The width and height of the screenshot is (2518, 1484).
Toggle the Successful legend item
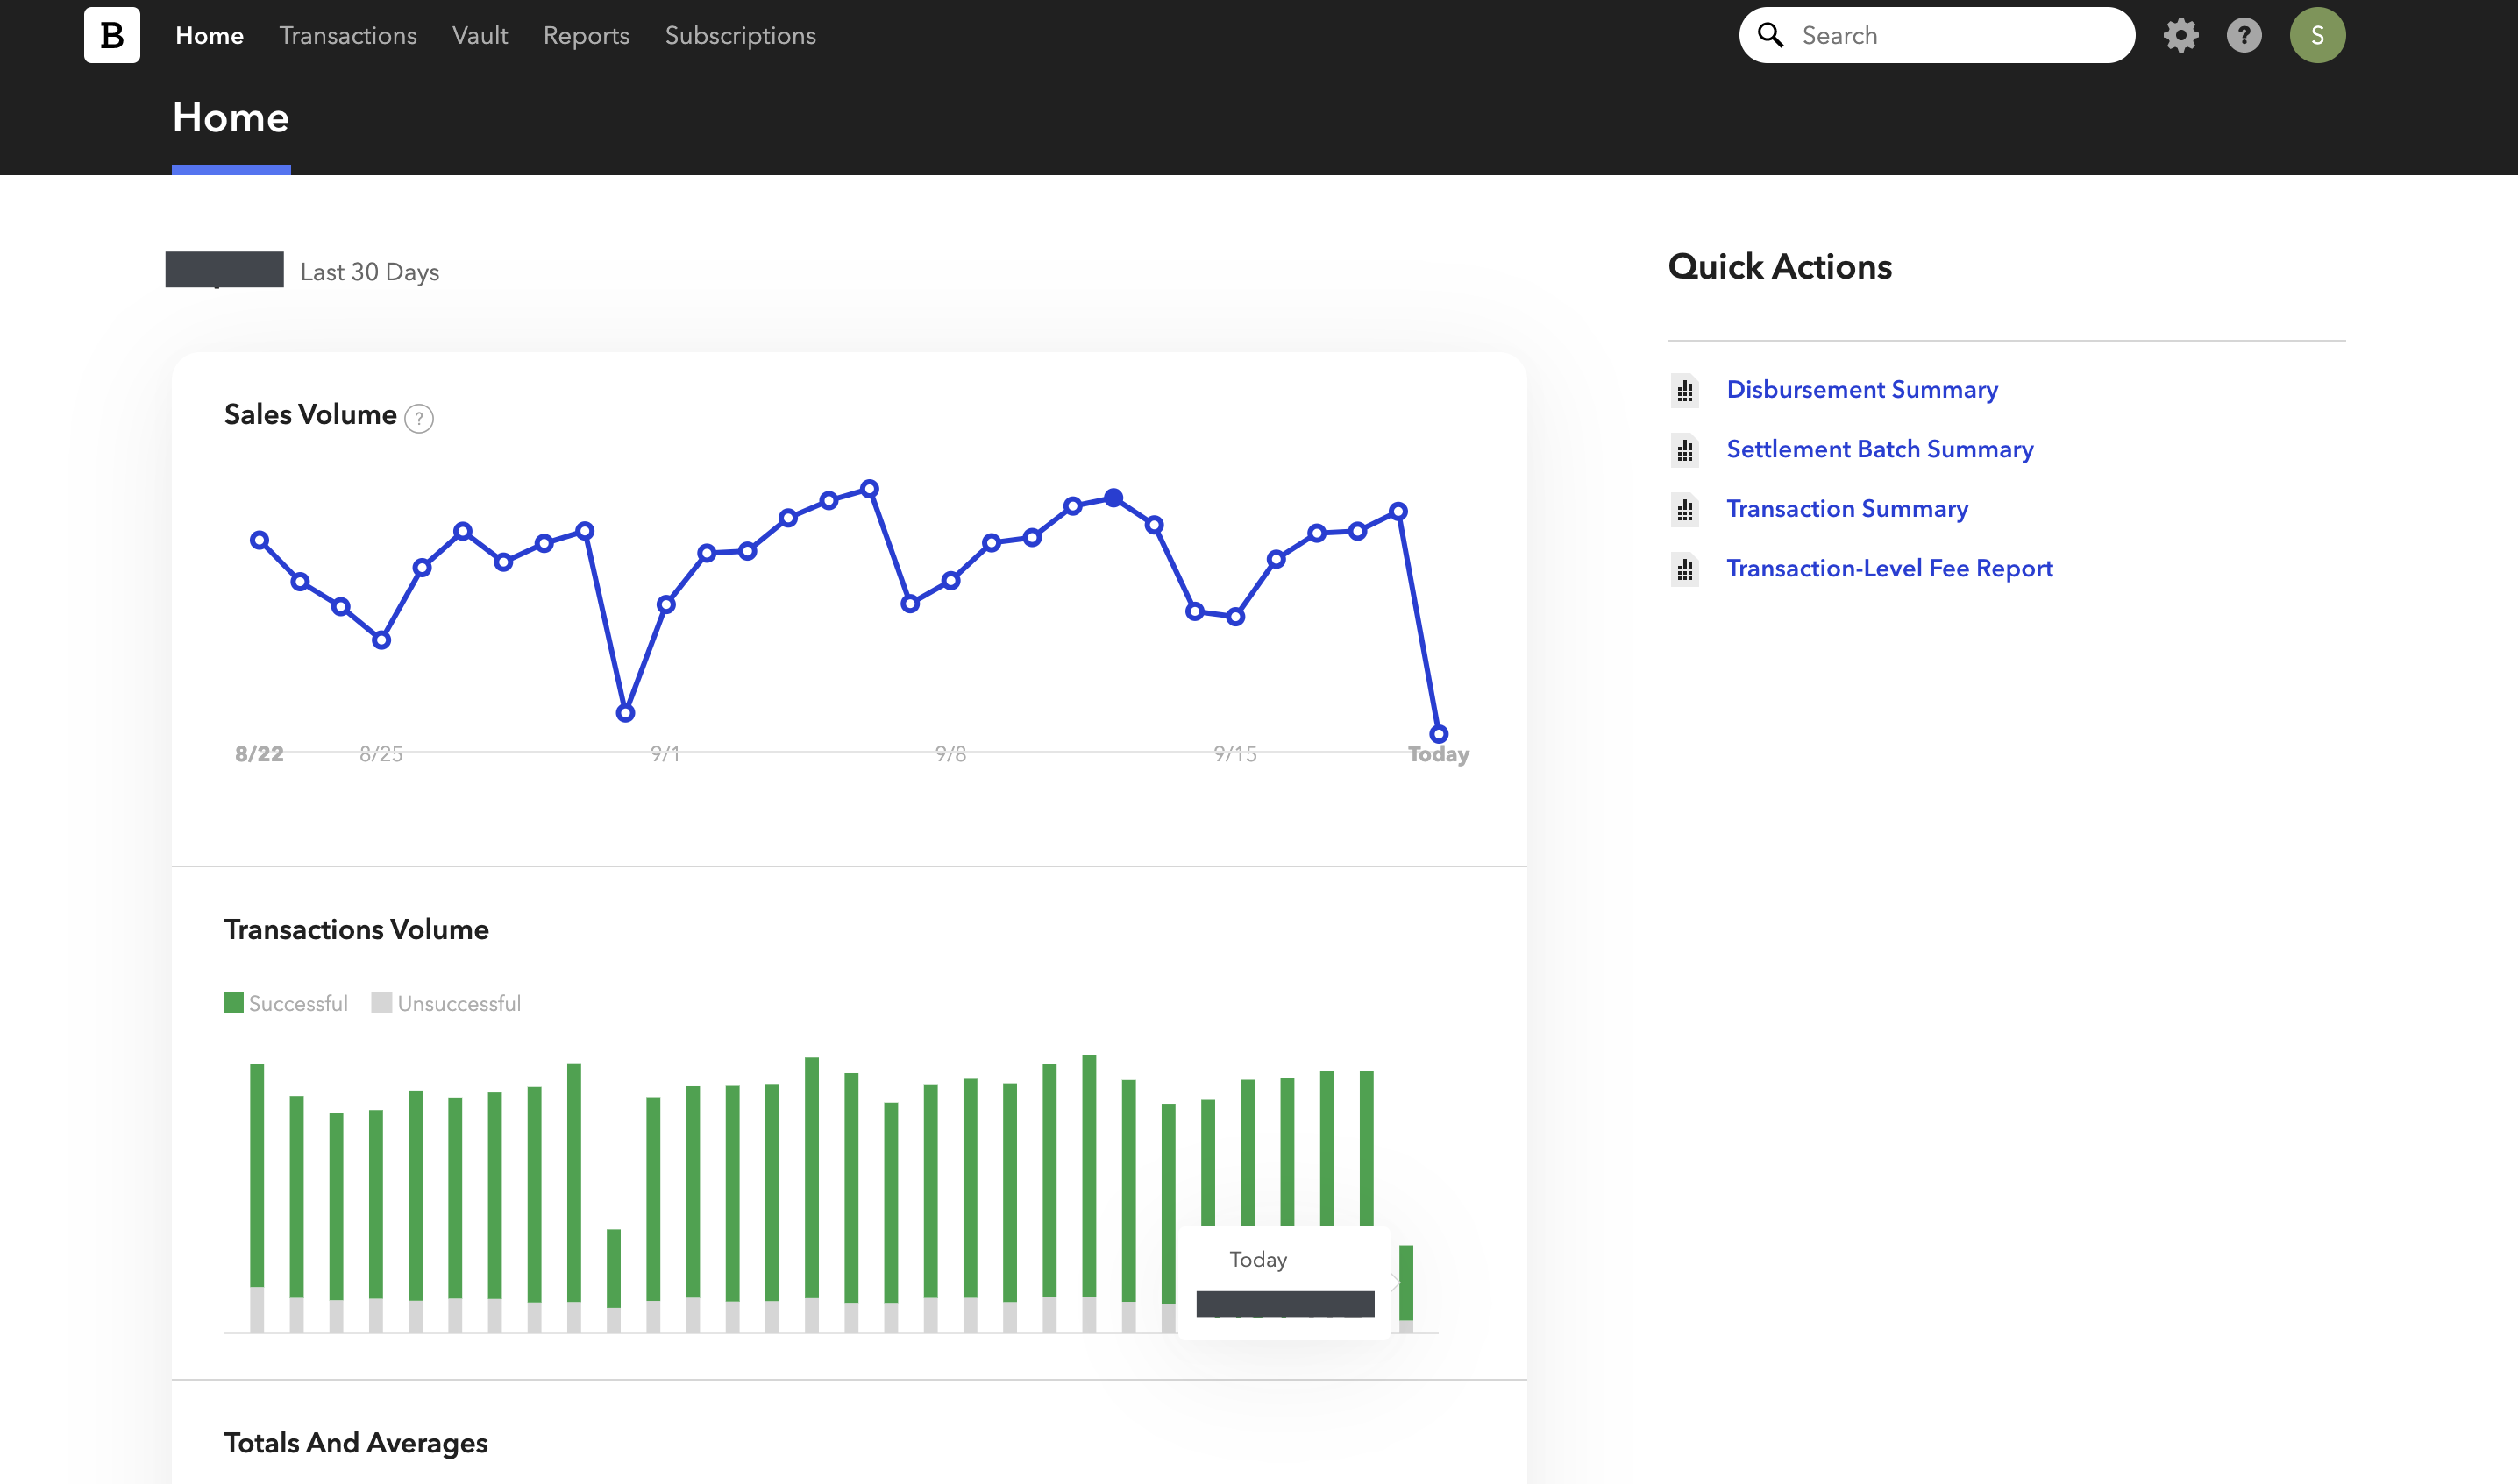pos(286,1003)
